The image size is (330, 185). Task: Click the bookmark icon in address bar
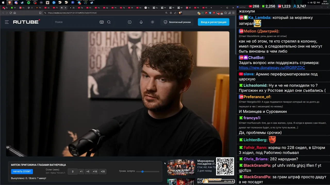point(40,13)
